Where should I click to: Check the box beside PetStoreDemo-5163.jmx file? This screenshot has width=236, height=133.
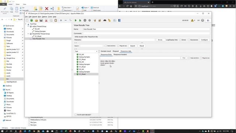pos(29,120)
